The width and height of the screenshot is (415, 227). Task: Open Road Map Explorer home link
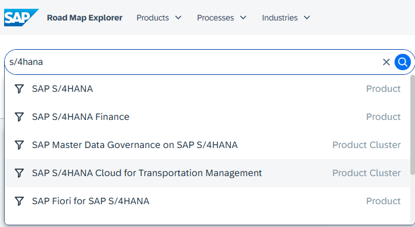85,18
